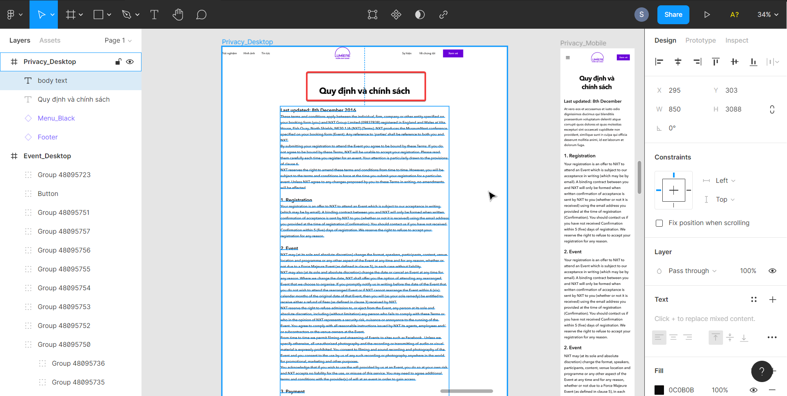Click the user avatar S
Viewport: 787px width, 396px height.
tap(641, 14)
